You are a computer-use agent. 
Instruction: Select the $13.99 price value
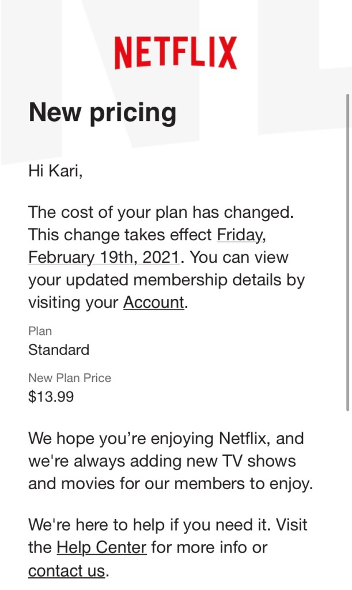coord(51,396)
